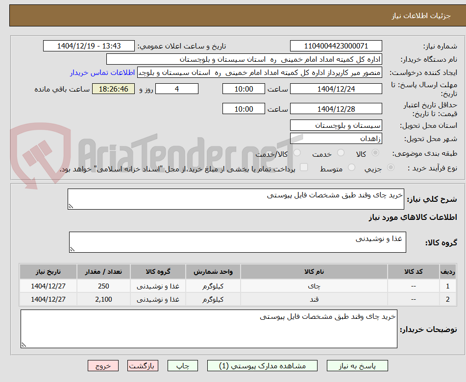Click the گروه کالا text area
466x382 pixels.
coord(238,242)
